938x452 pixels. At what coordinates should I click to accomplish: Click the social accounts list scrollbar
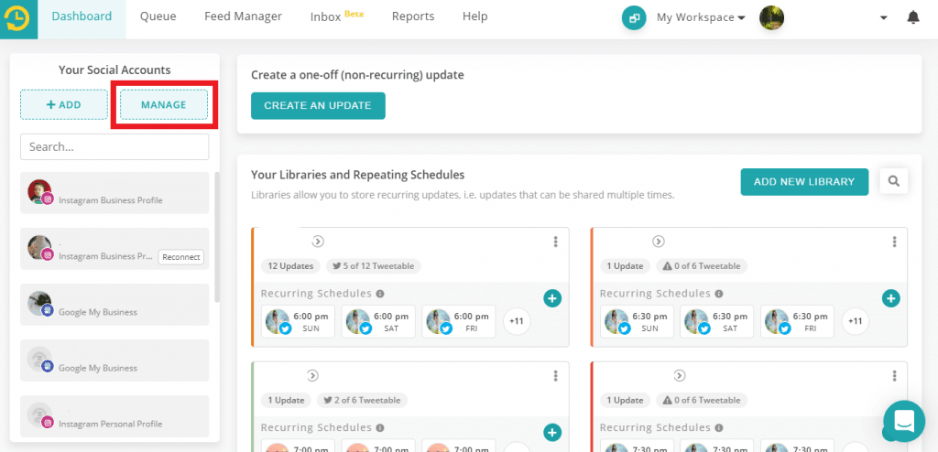pos(216,237)
